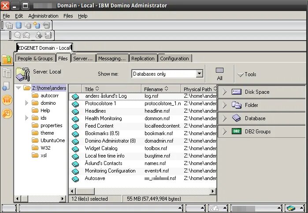Open the orange Designer sidebar icon
The image size is (308, 213).
(7, 114)
